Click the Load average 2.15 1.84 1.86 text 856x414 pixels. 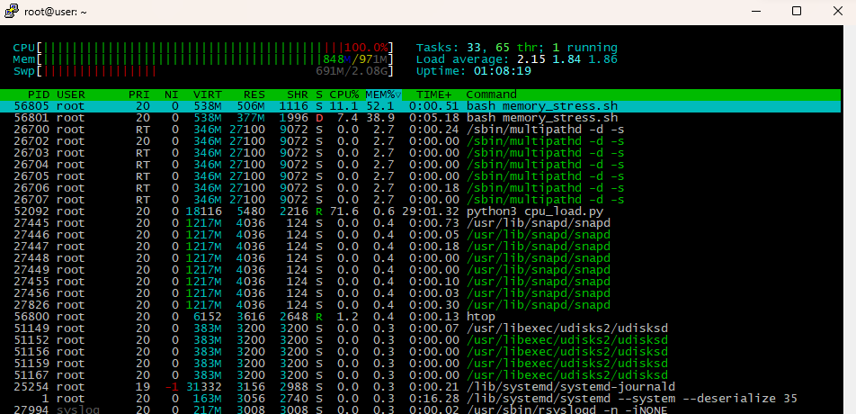coord(516,59)
